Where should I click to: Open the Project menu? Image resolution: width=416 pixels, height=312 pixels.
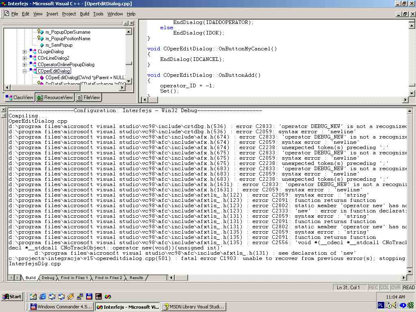pos(69,14)
